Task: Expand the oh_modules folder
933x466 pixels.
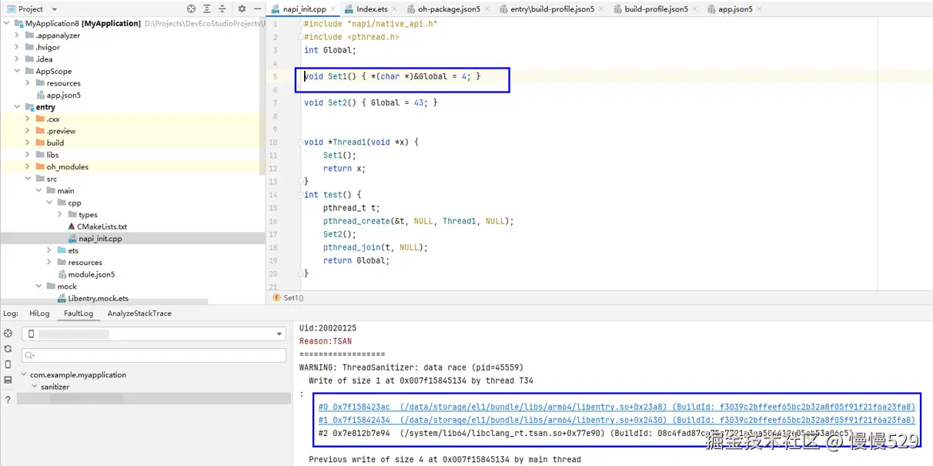Action: (x=28, y=166)
